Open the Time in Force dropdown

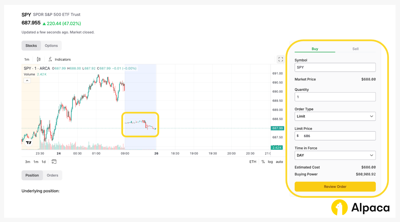coord(335,155)
